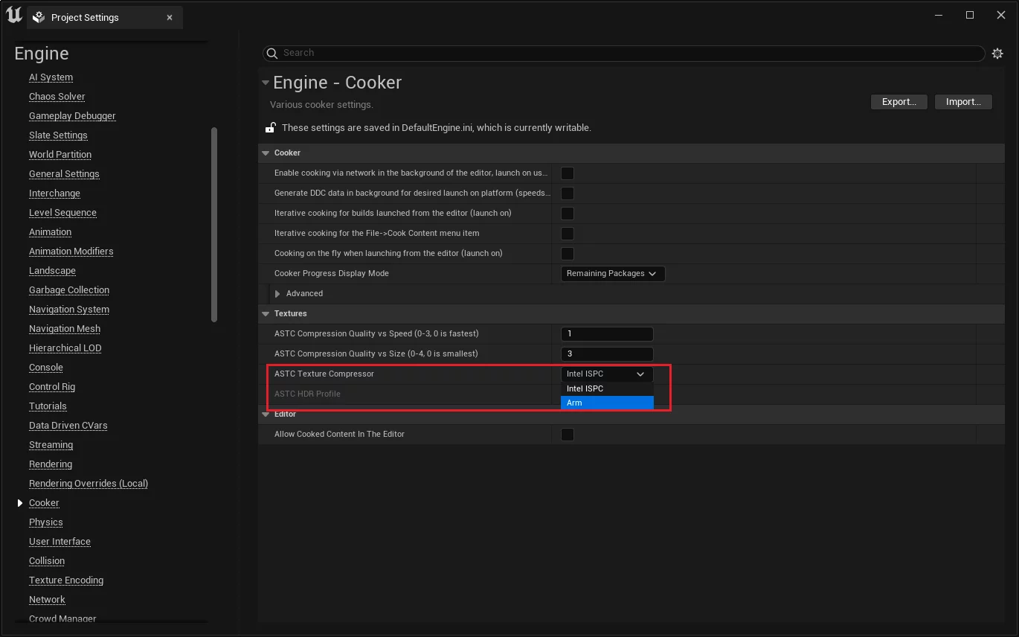
Task: Select Arm from the compressor dropdown
Action: [606, 403]
